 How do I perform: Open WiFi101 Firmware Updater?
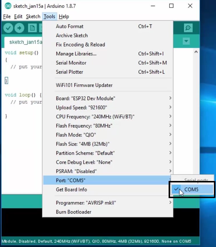108,85
